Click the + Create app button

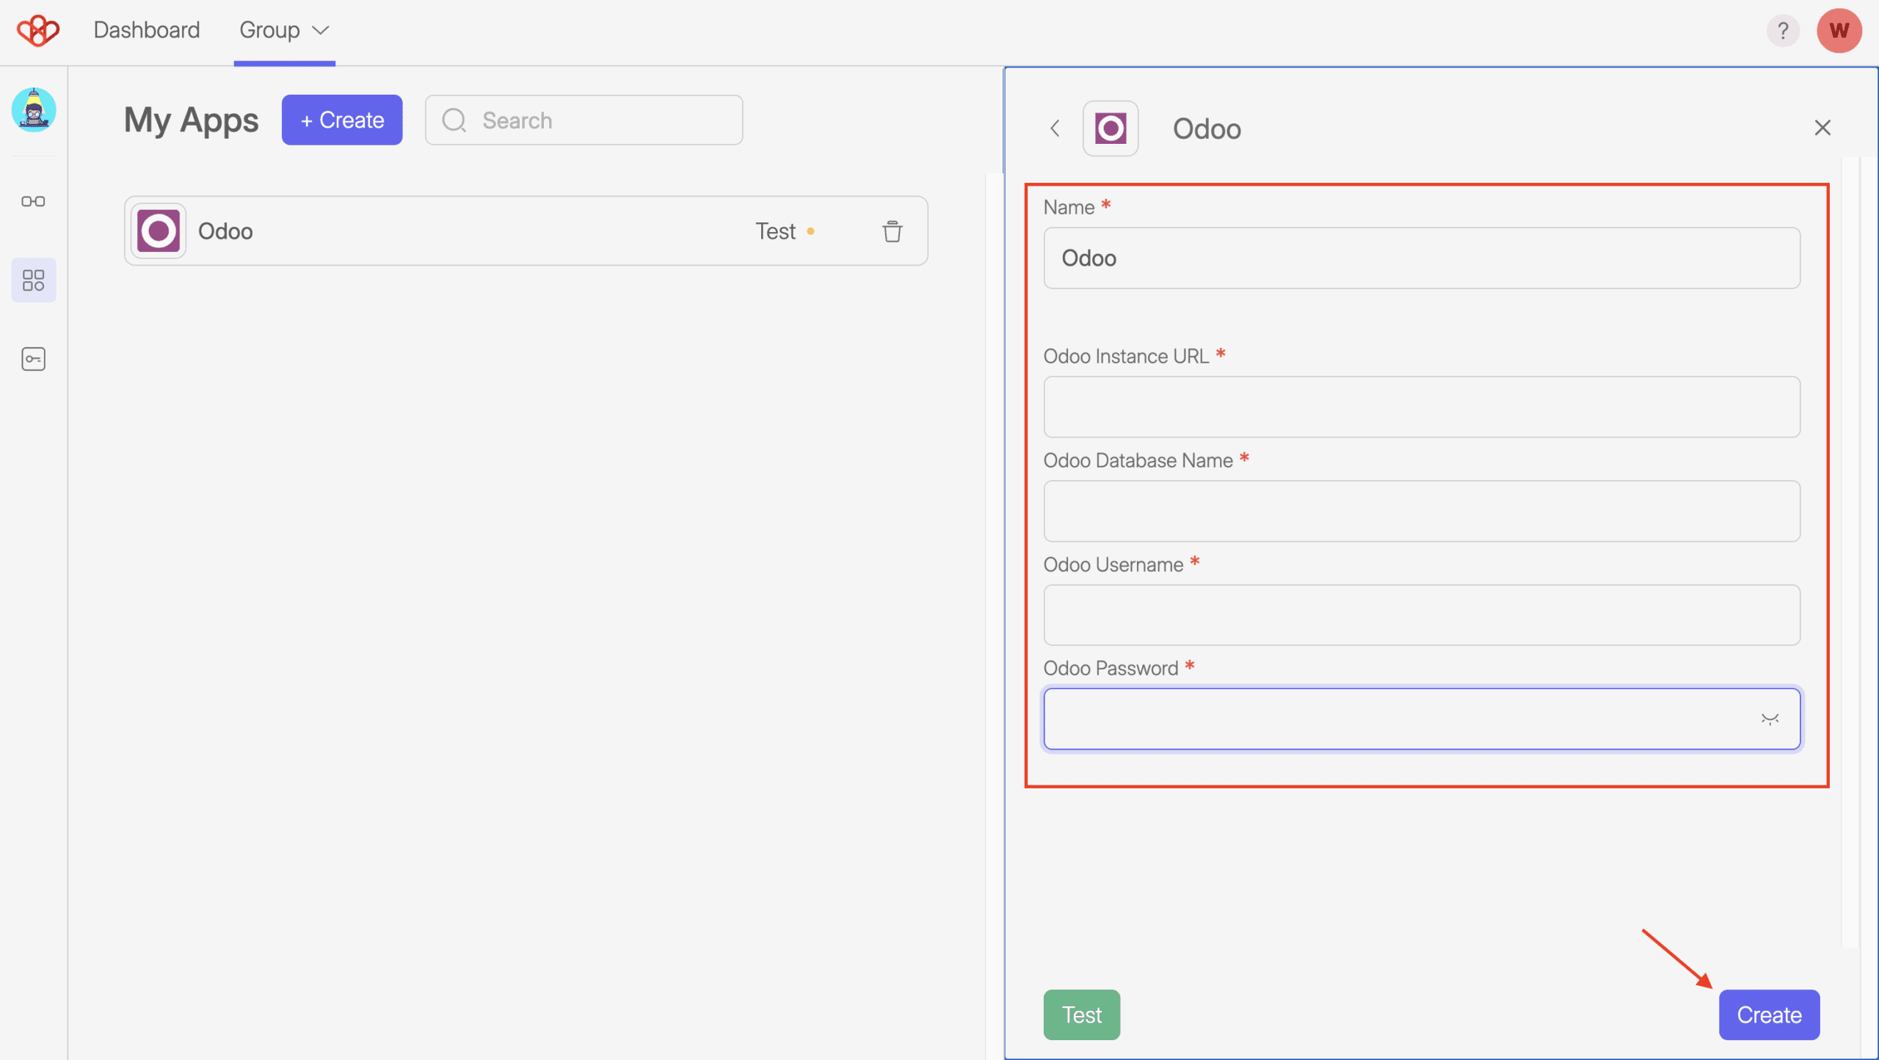[x=342, y=120]
